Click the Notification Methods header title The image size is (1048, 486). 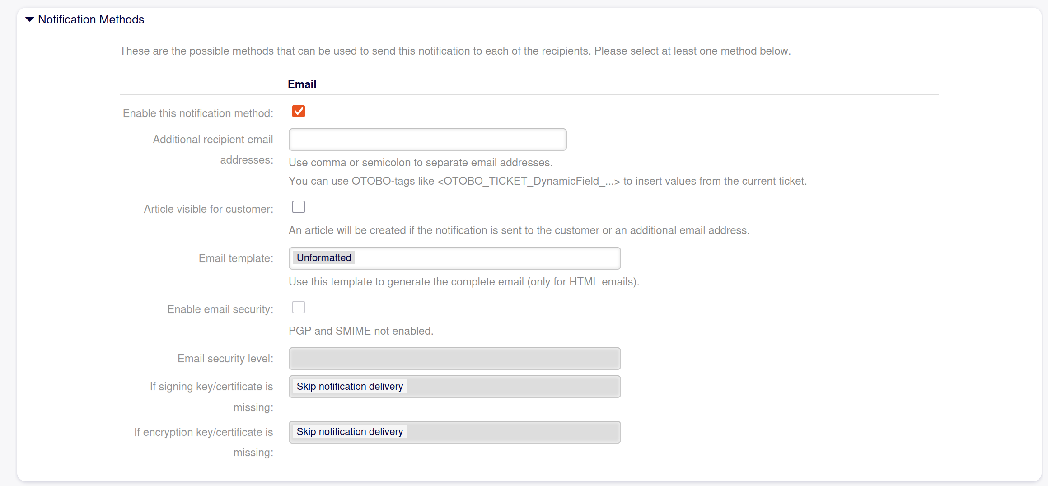(91, 19)
